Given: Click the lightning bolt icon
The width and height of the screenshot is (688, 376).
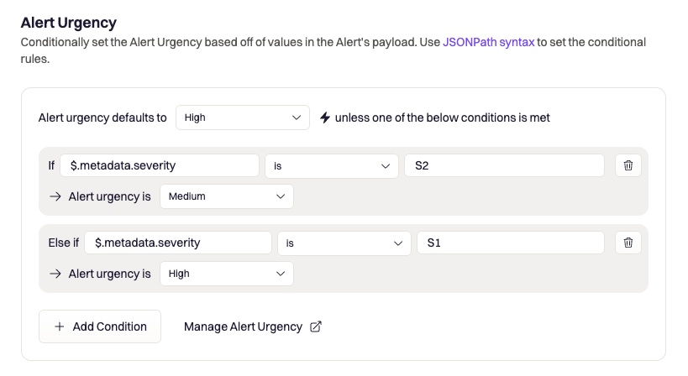Looking at the screenshot, I should (x=325, y=117).
